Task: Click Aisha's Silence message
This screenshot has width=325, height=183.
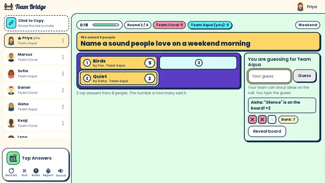Action: pyautogui.click(x=282, y=105)
